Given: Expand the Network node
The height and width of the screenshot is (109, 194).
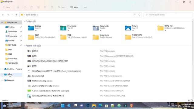Looking at the screenshot, I should pyautogui.click(x=2, y=80).
